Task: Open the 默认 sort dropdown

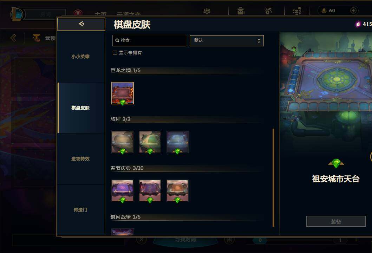Action: point(227,40)
